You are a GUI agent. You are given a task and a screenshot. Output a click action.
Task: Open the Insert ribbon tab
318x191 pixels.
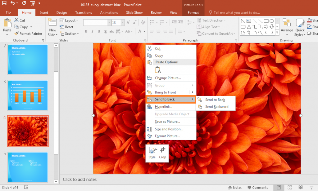click(44, 13)
